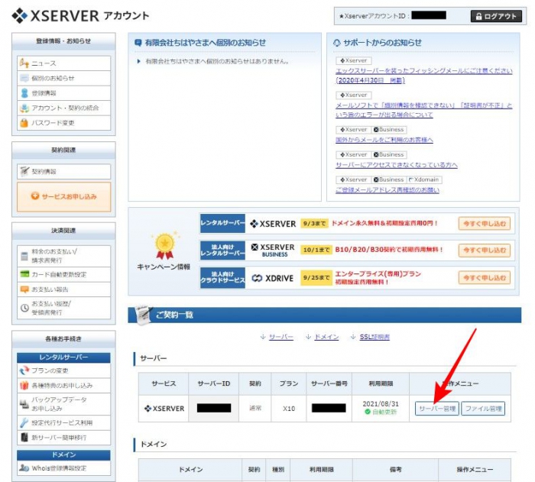Viewport: 535px width, 482px height.
Task: Click the key icon beside ニュース
Action: click(24, 63)
